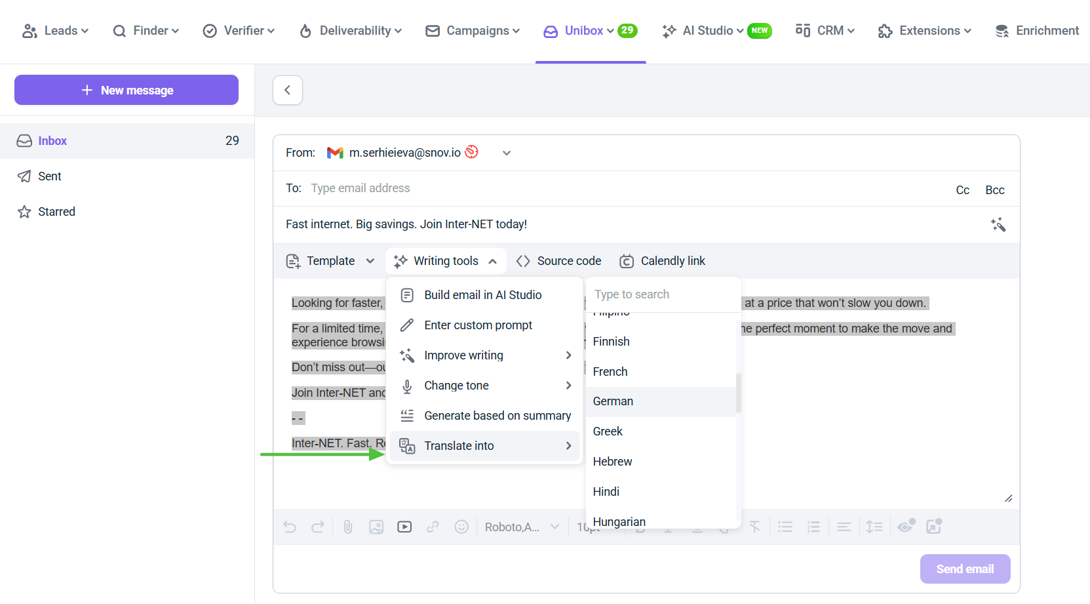Click the insert link icon
The image size is (1090, 604).
pyautogui.click(x=433, y=527)
